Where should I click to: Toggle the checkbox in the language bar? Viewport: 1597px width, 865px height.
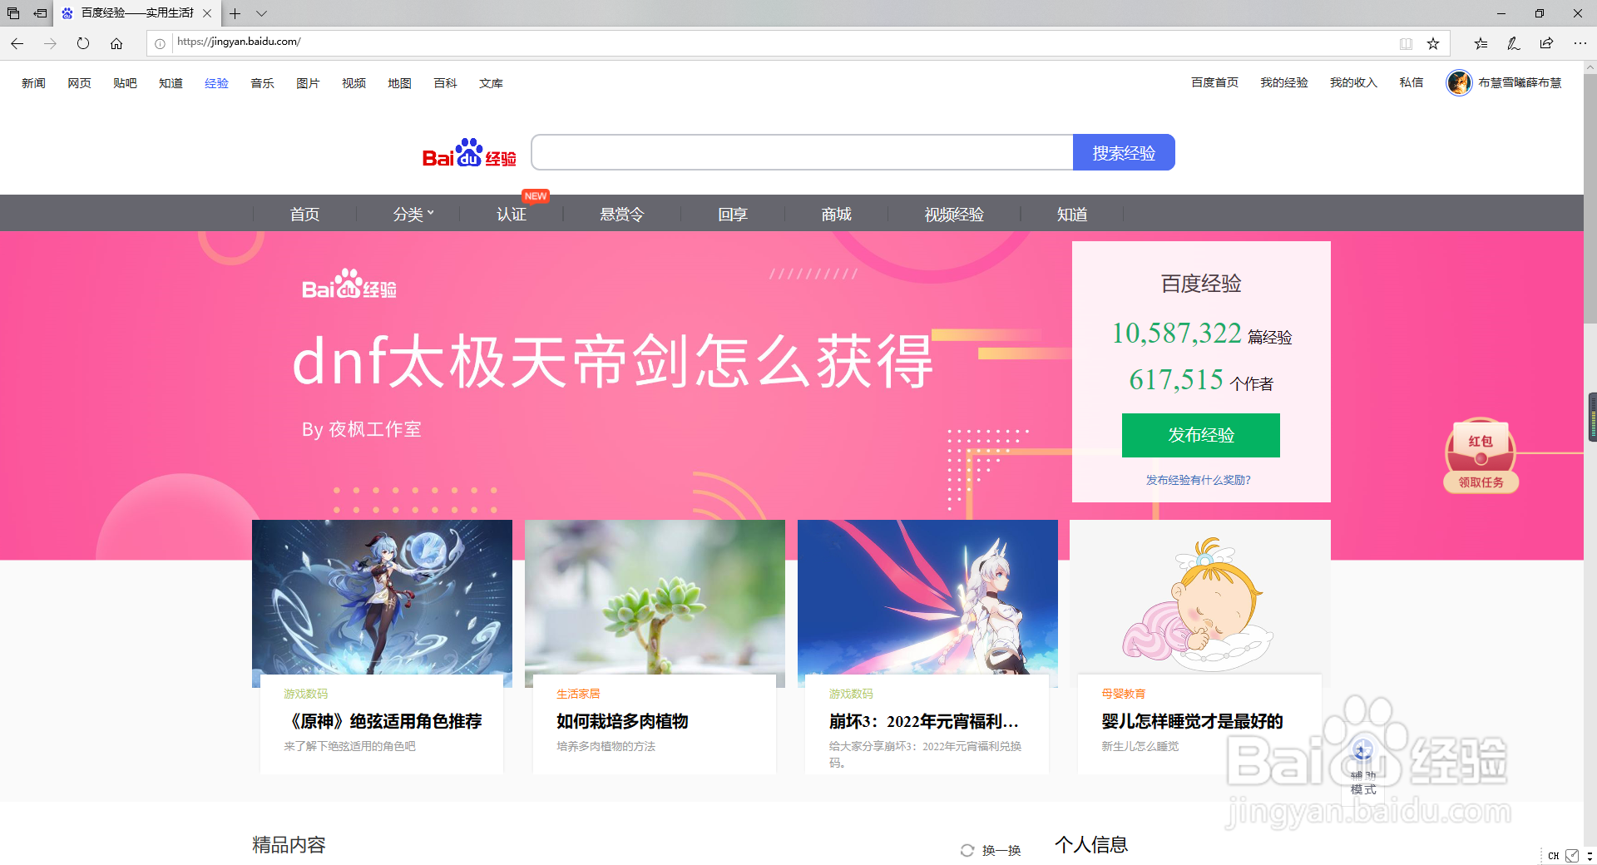coord(1572,855)
